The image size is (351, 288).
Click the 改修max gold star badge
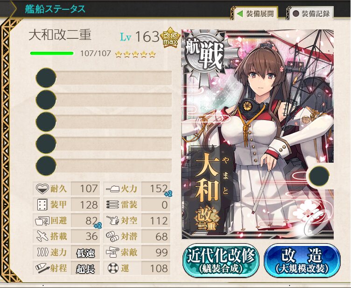[x=170, y=37]
